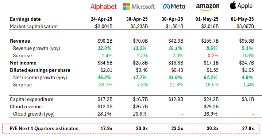The image size is (262, 136).
Task: Select Amazon's $24.2B capital expenditure cell
Action: click(x=211, y=100)
